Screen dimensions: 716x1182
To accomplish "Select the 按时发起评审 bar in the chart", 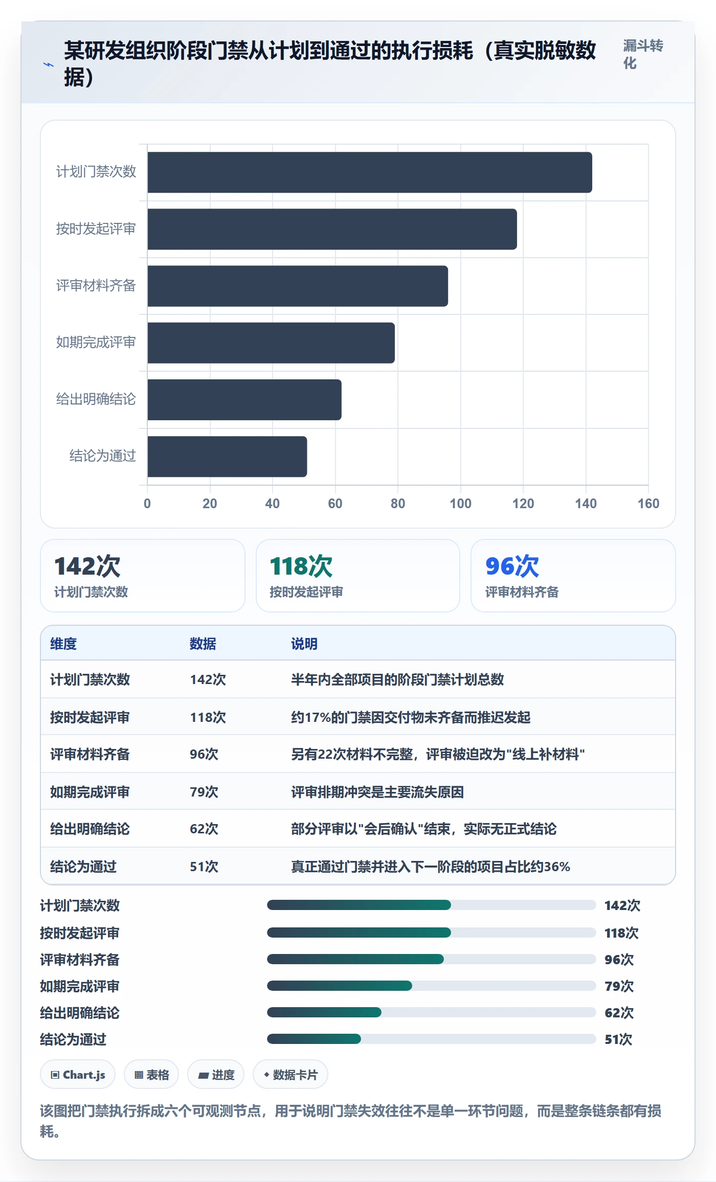I will pos(332,229).
